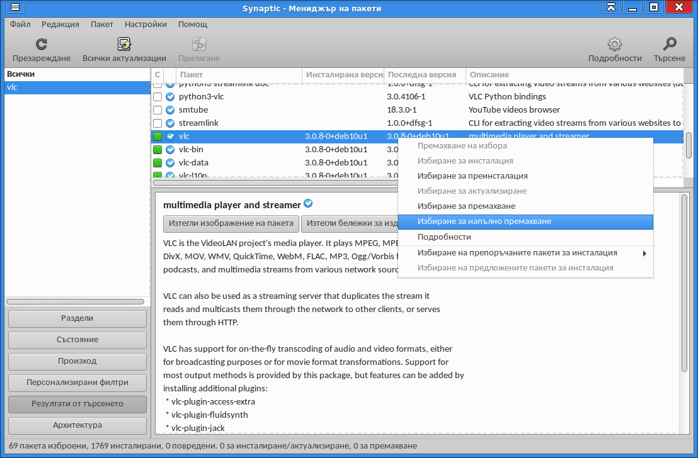Choose Избиране за напълно премахване

526,221
